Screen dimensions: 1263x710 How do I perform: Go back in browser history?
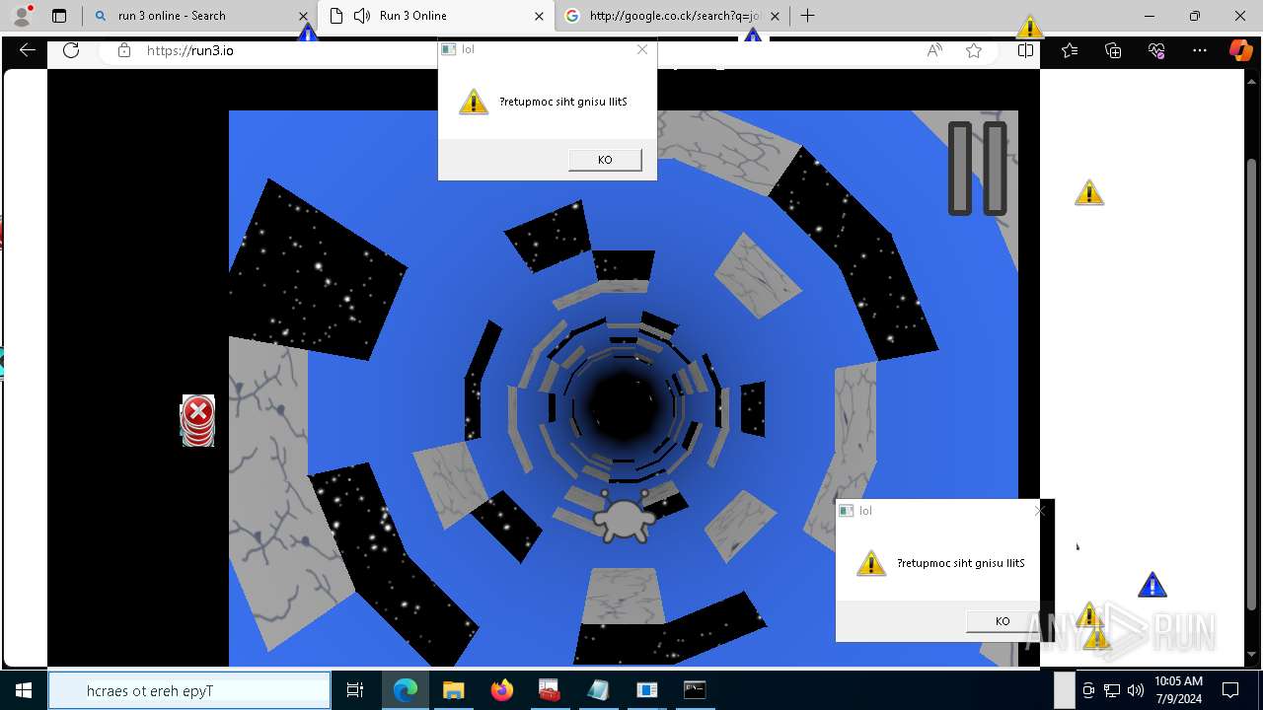[x=28, y=50]
